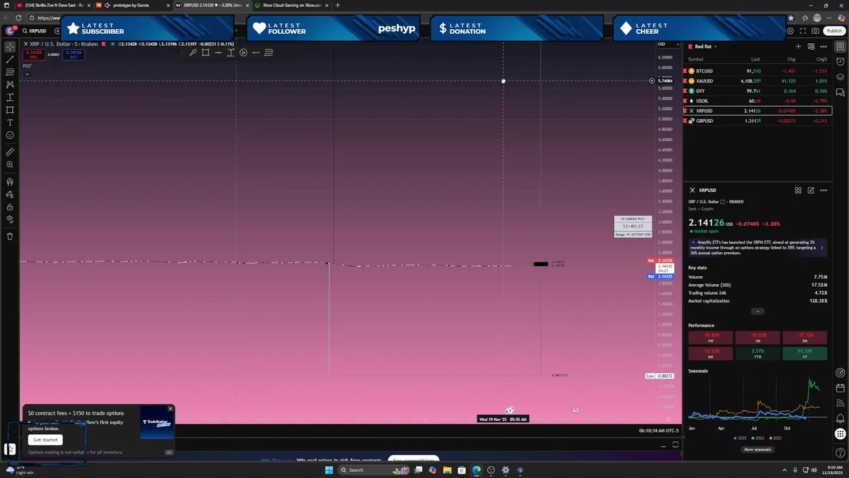Select the text annotation tool
The width and height of the screenshot is (849, 478).
(10, 123)
